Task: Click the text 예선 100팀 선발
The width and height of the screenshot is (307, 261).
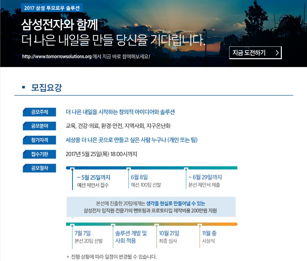Action: point(146,185)
